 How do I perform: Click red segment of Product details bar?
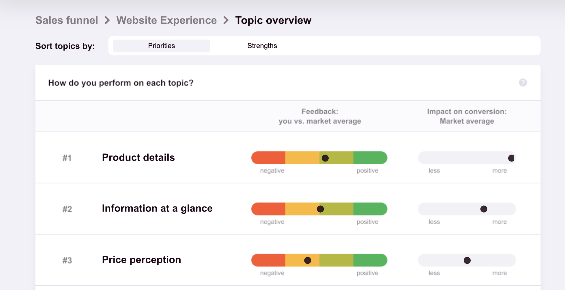point(268,158)
